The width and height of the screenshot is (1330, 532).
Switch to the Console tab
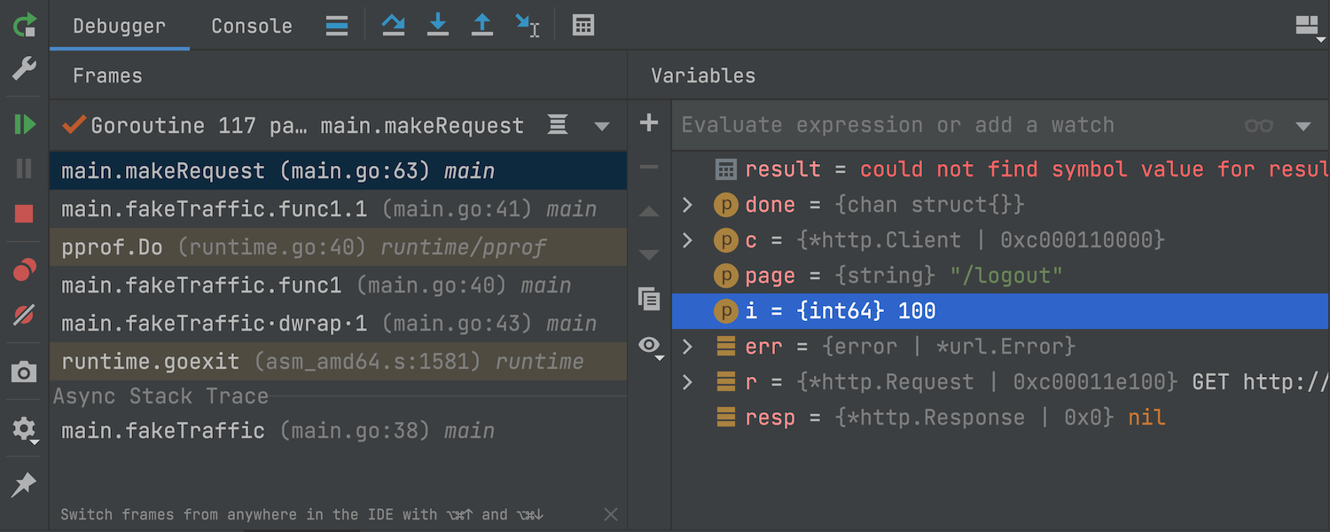pyautogui.click(x=252, y=26)
